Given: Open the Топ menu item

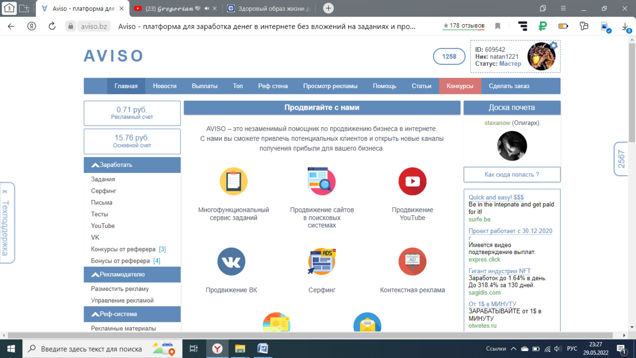Looking at the screenshot, I should tap(238, 86).
